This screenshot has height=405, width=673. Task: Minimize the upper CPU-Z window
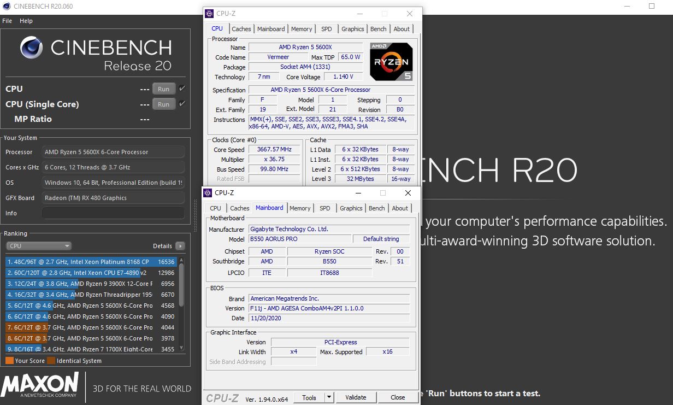pyautogui.click(x=359, y=14)
